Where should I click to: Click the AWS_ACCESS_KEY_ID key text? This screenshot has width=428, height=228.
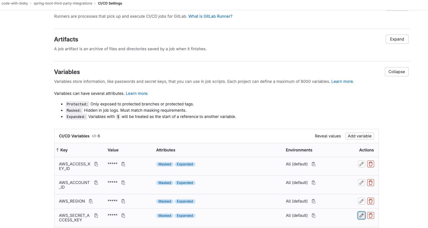coord(74,166)
